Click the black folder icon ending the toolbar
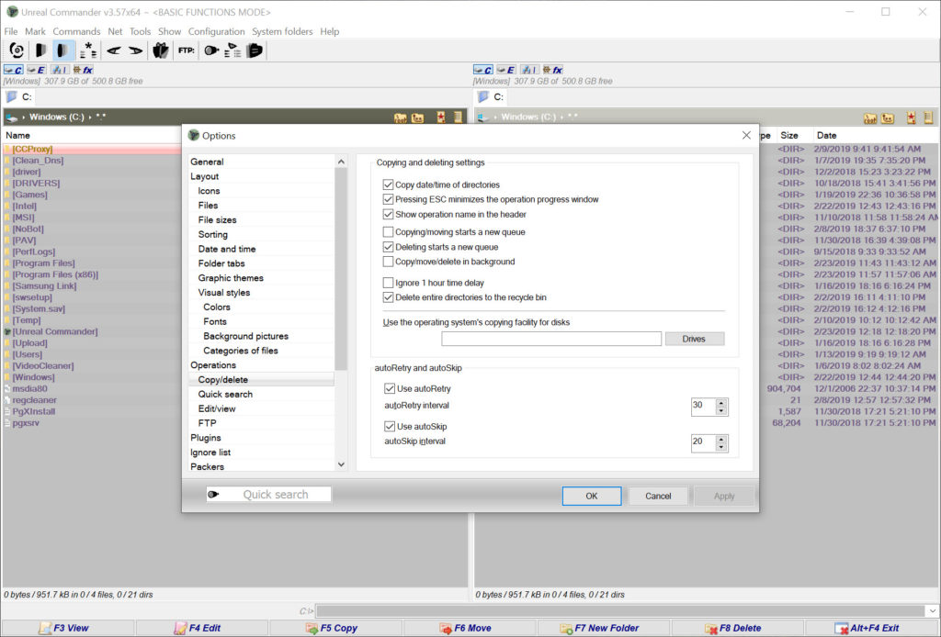Screen dimensions: 941x637 point(255,50)
